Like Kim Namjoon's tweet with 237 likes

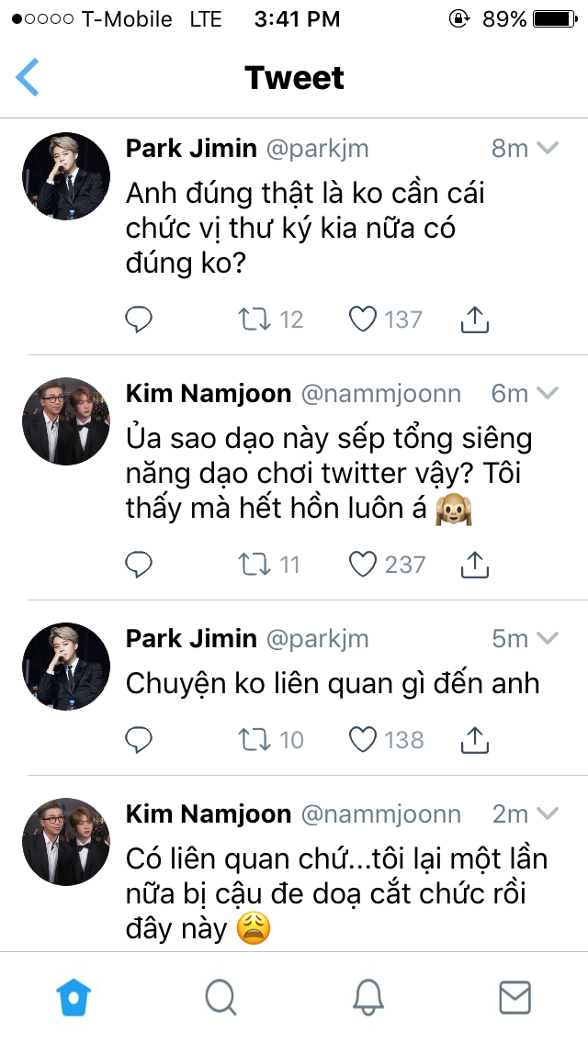click(x=364, y=564)
